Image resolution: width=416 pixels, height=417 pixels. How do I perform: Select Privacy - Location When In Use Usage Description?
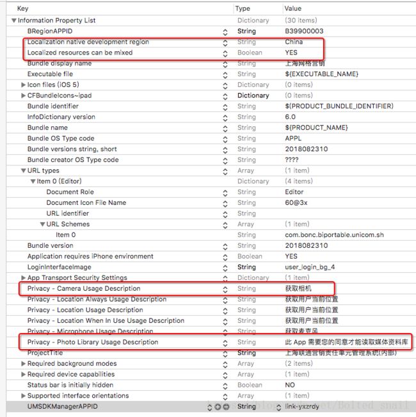click(211, 321)
